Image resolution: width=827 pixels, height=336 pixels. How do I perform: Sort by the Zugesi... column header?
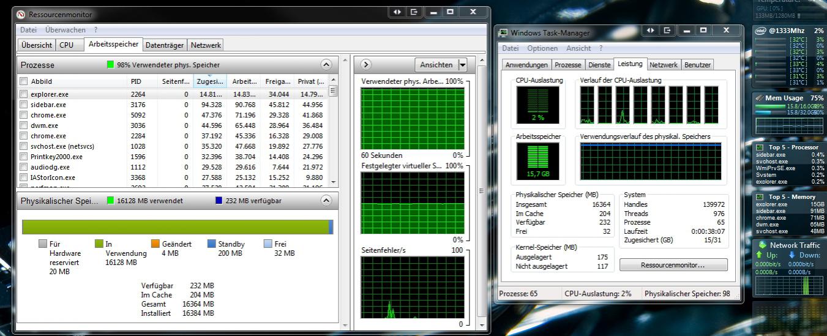pyautogui.click(x=210, y=81)
